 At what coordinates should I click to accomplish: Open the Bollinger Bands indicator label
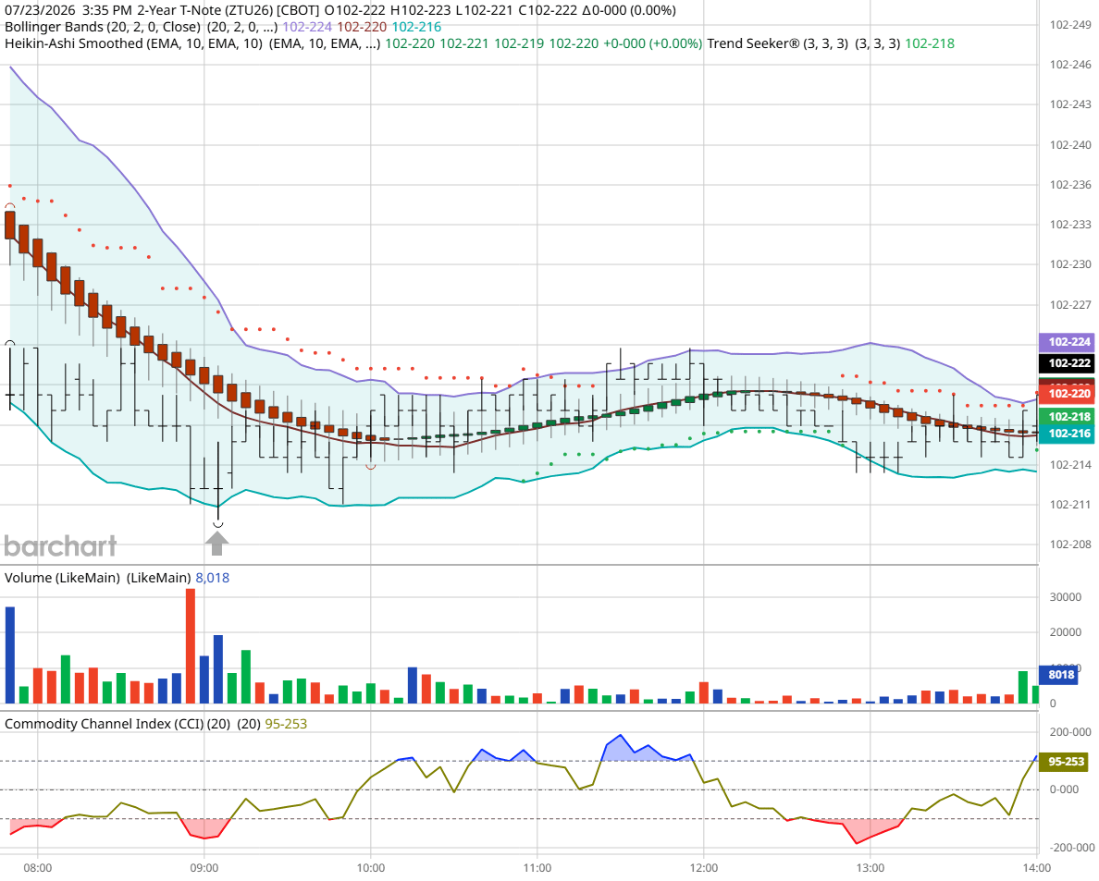[103, 27]
